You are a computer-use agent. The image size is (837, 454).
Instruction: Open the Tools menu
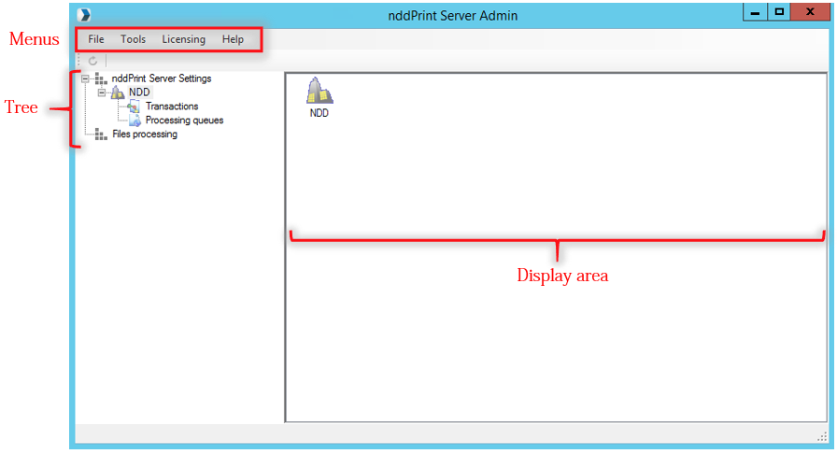tap(133, 39)
